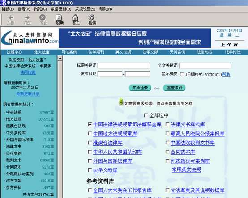Viewport: 248px width, 198px height.
Task: Click the 后退 back arrow icon
Action: [x=11, y=17]
